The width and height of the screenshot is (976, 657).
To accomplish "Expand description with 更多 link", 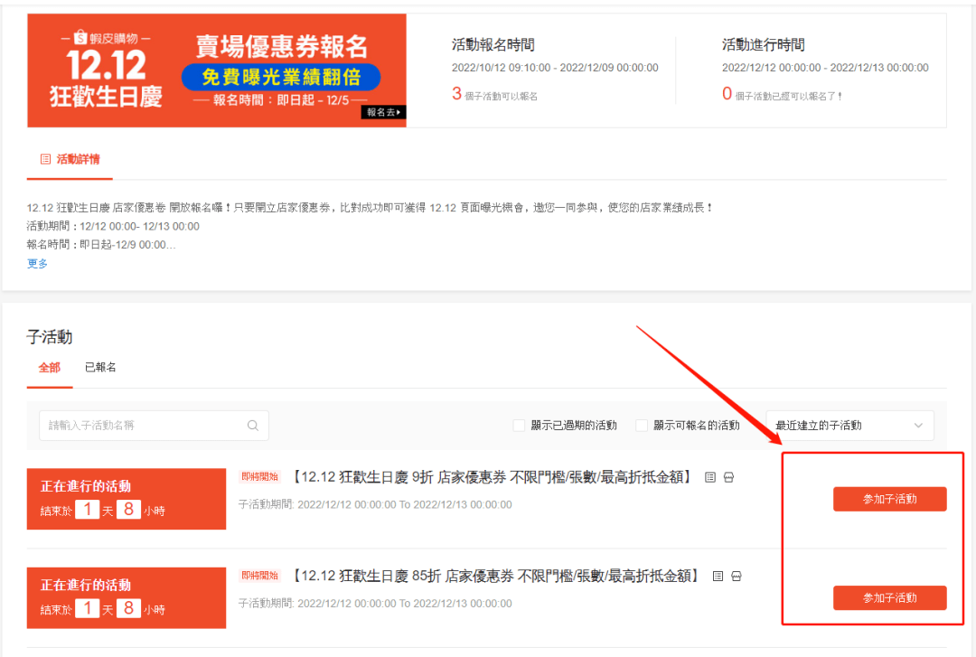I will [37, 263].
